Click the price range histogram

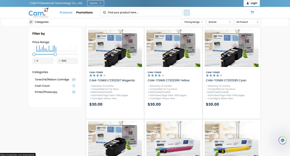[x=55, y=49]
